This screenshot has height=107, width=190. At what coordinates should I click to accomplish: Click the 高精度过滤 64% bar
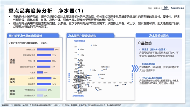pos(45,50)
